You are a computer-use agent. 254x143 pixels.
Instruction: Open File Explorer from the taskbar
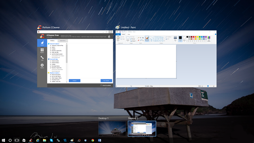(44, 140)
